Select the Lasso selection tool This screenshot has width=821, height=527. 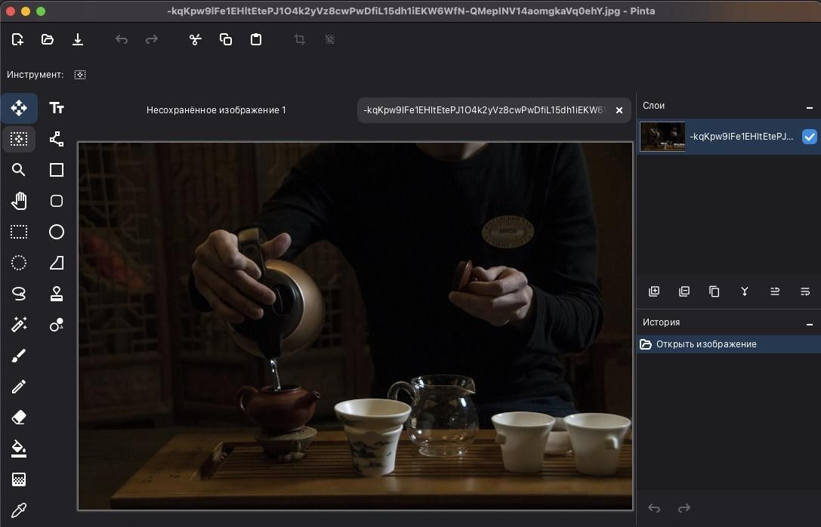19,294
